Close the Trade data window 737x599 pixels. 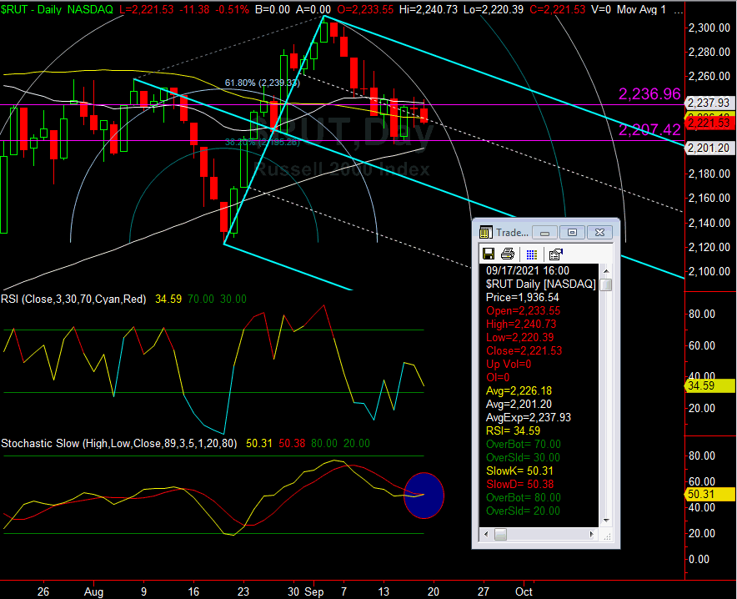click(x=599, y=233)
